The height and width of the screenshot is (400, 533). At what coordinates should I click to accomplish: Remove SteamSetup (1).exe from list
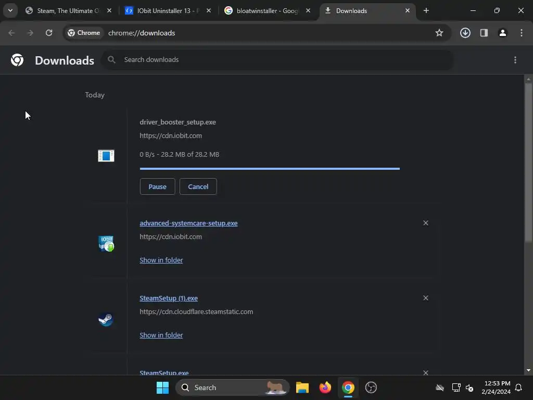426,298
